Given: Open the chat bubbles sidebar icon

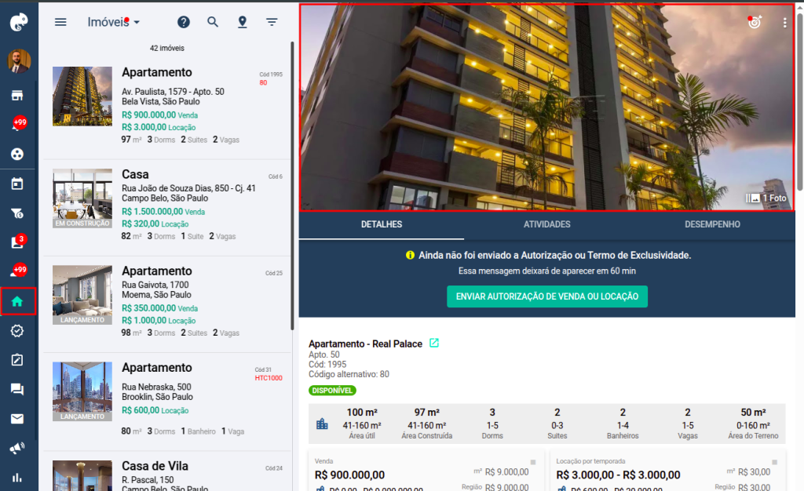Looking at the screenshot, I should (17, 390).
